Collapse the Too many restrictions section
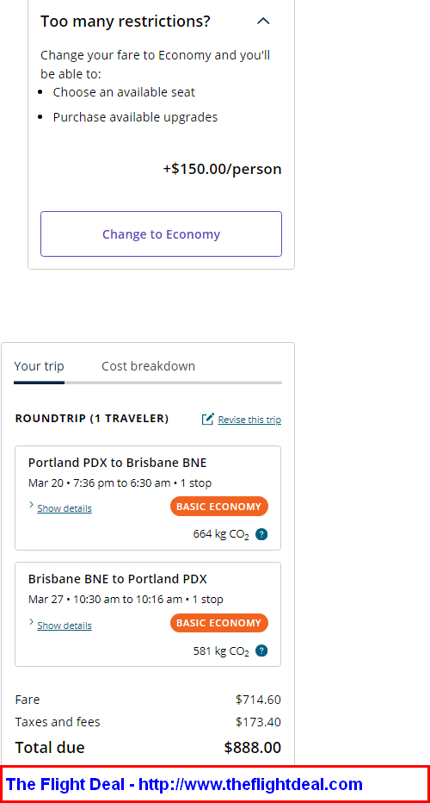 [x=263, y=21]
